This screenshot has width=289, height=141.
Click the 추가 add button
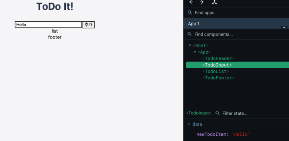click(88, 25)
